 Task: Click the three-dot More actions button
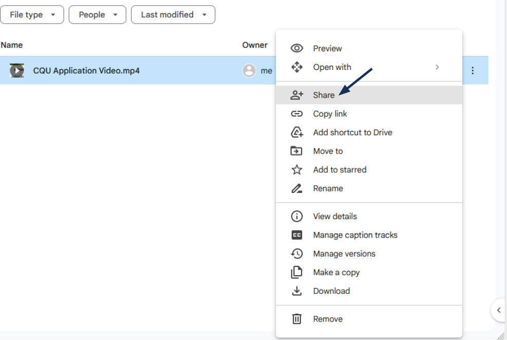click(x=473, y=70)
